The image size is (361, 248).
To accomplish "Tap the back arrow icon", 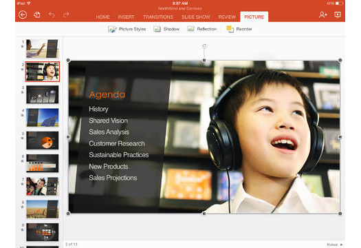I will [23, 15].
